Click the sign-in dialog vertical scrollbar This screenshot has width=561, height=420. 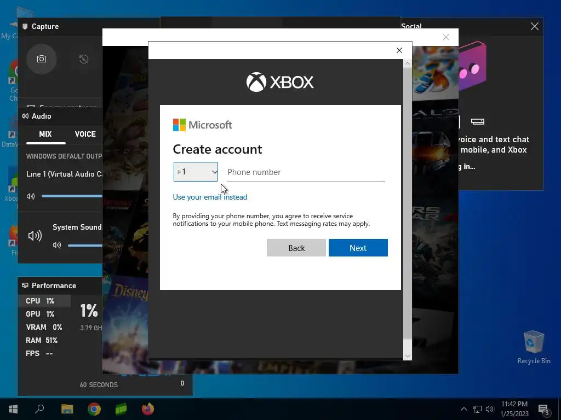click(x=408, y=202)
